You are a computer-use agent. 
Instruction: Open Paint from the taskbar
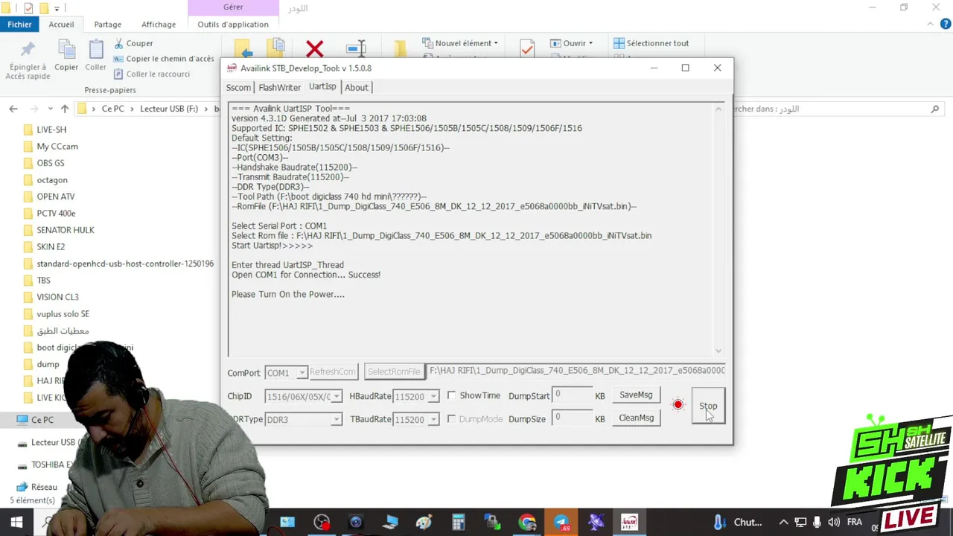pyautogui.click(x=424, y=523)
